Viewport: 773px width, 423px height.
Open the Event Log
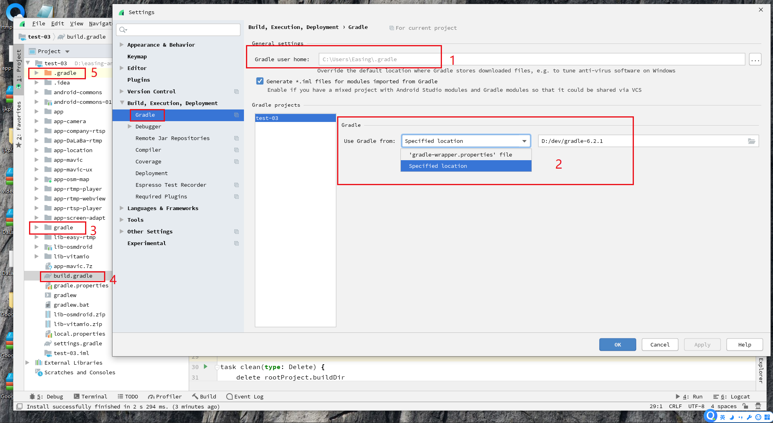pos(245,396)
